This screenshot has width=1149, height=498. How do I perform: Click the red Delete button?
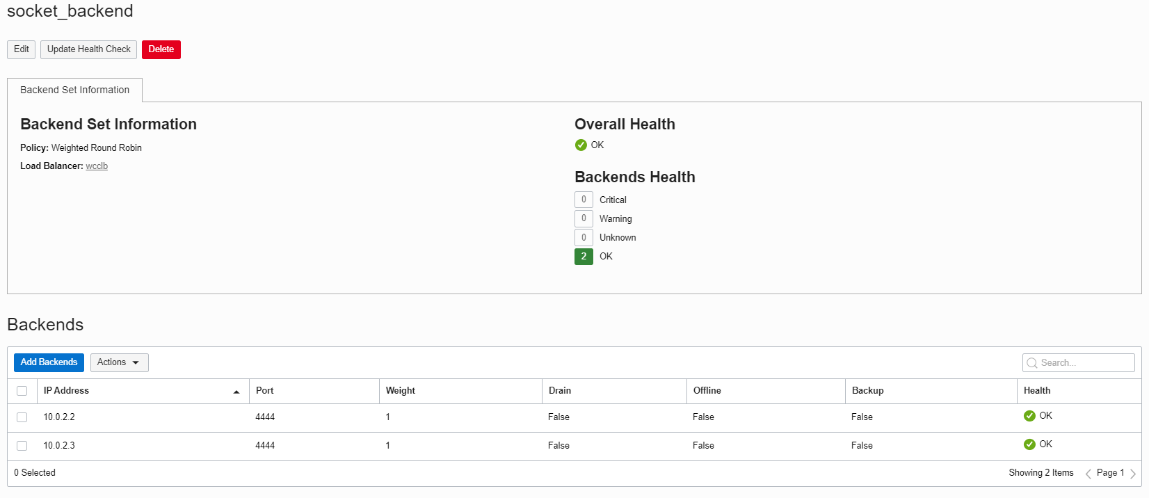click(x=161, y=49)
